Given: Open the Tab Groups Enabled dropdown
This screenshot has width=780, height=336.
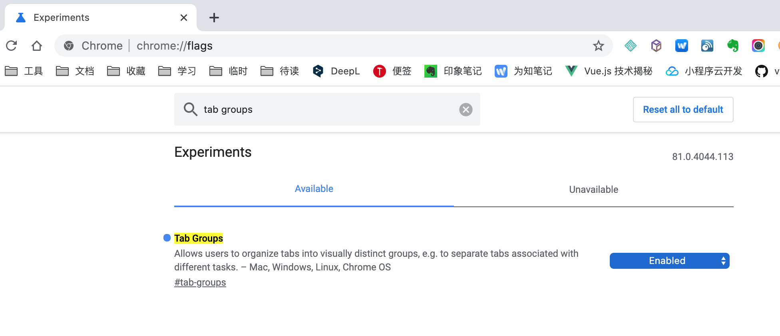Looking at the screenshot, I should (x=669, y=261).
